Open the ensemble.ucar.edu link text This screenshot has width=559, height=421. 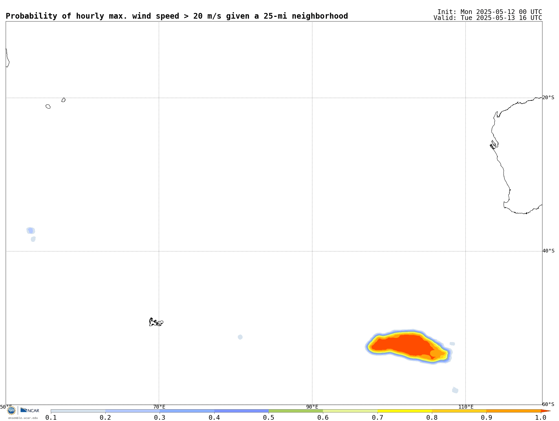click(x=23, y=418)
